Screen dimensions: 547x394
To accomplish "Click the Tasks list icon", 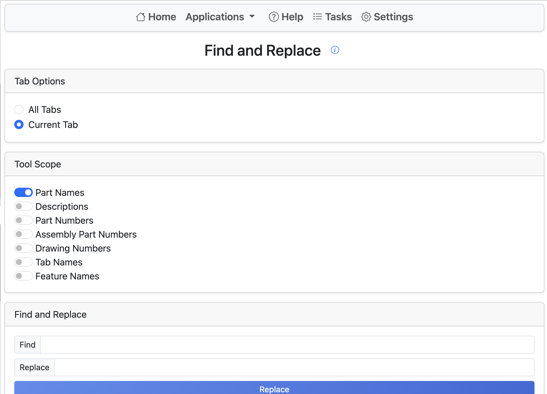I will coord(317,17).
